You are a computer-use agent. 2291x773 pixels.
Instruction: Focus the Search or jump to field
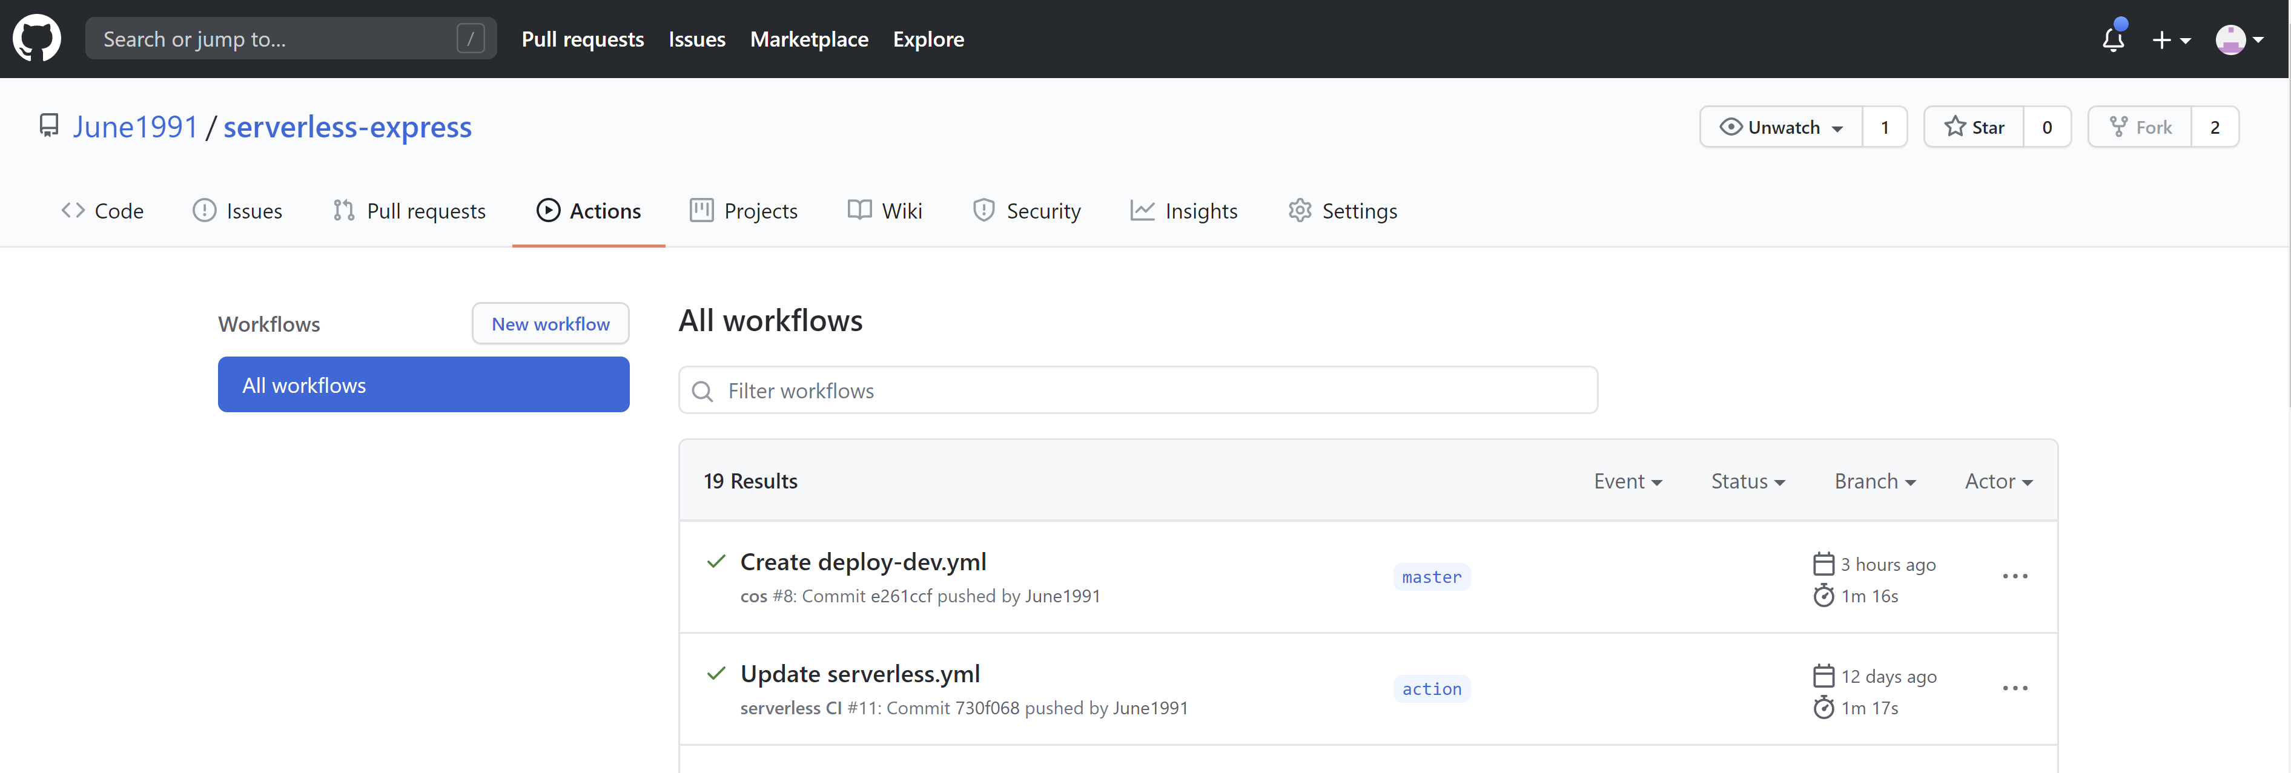pyautogui.click(x=291, y=39)
